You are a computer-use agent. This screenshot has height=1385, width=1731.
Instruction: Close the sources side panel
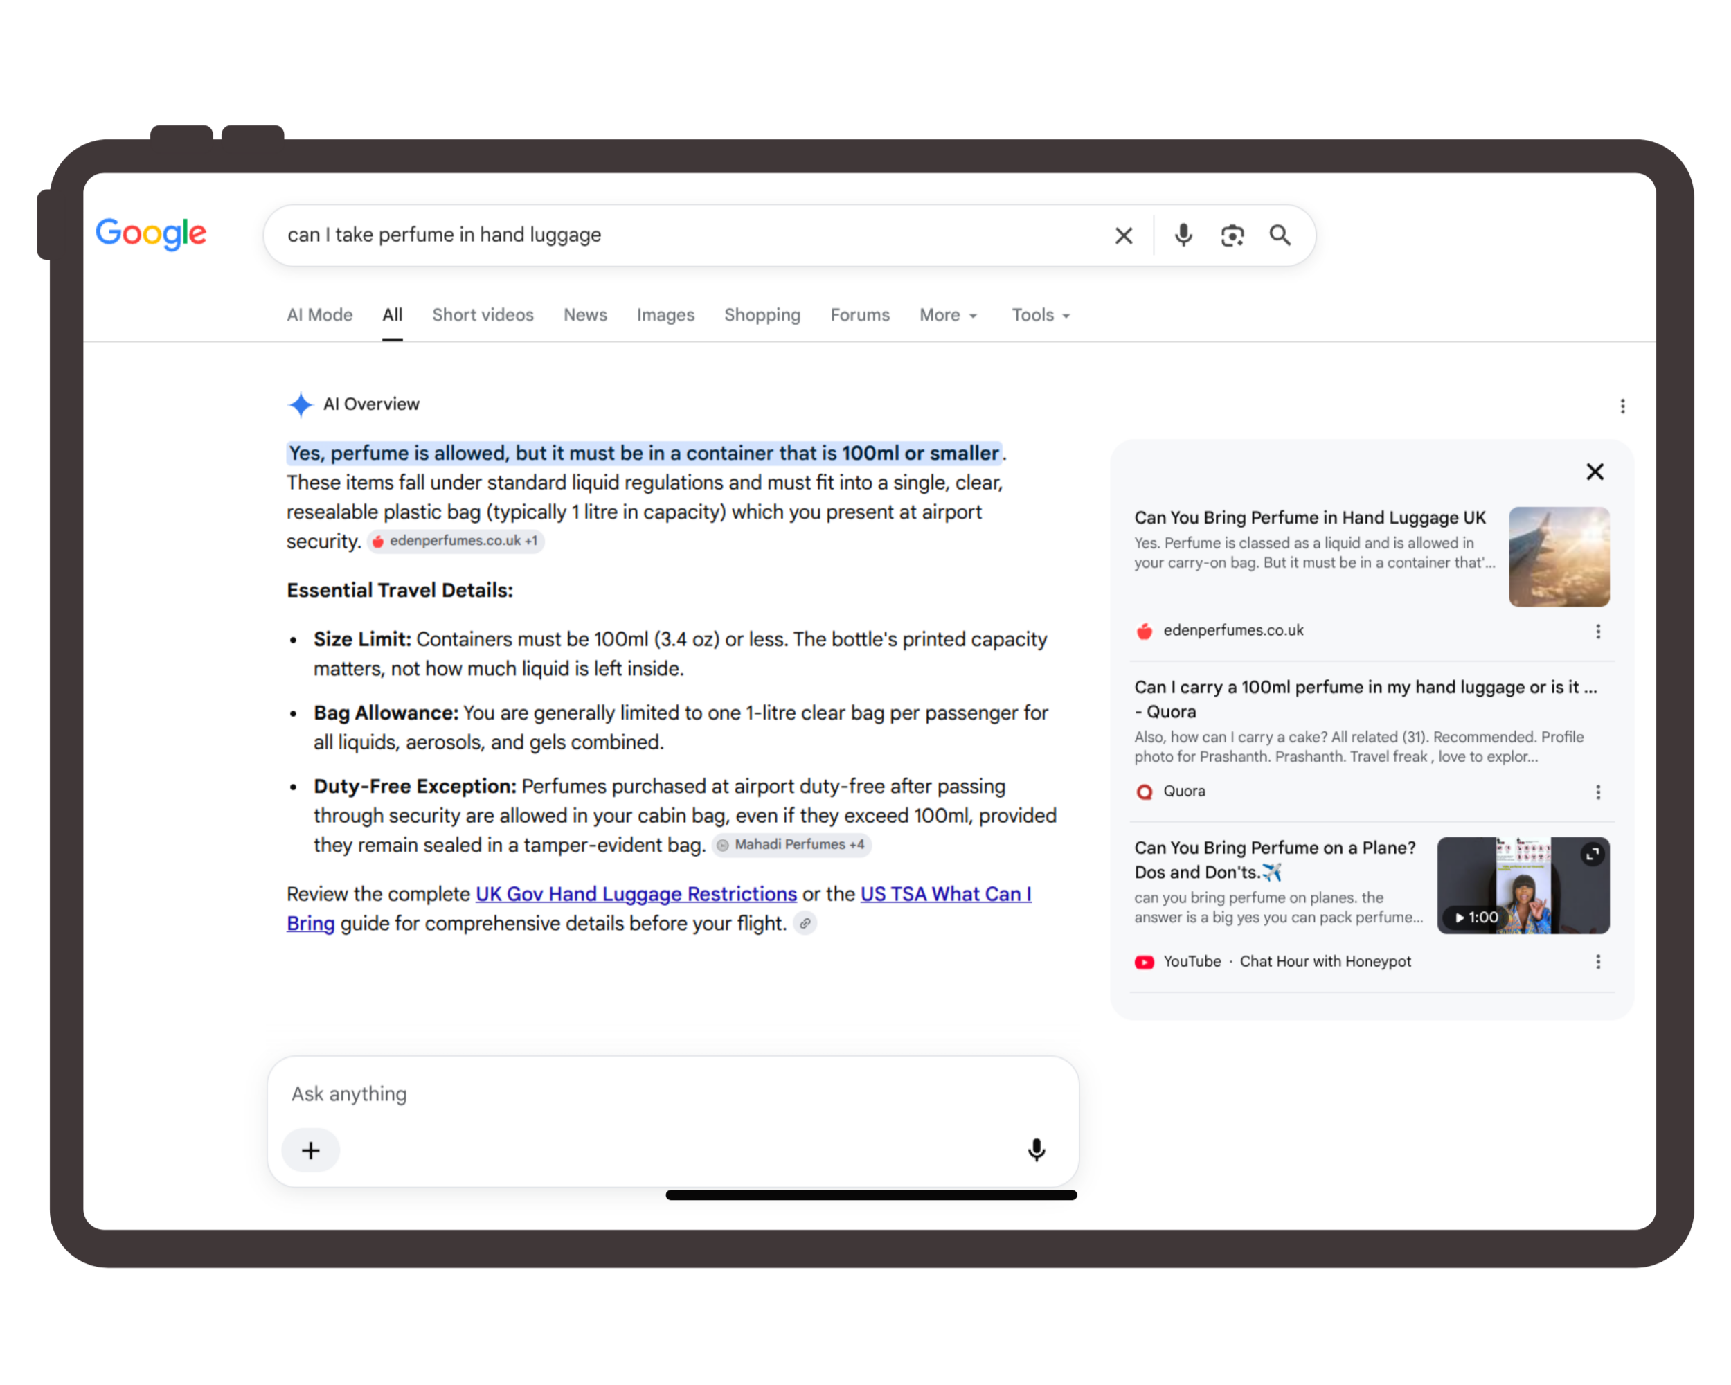pos(1595,472)
